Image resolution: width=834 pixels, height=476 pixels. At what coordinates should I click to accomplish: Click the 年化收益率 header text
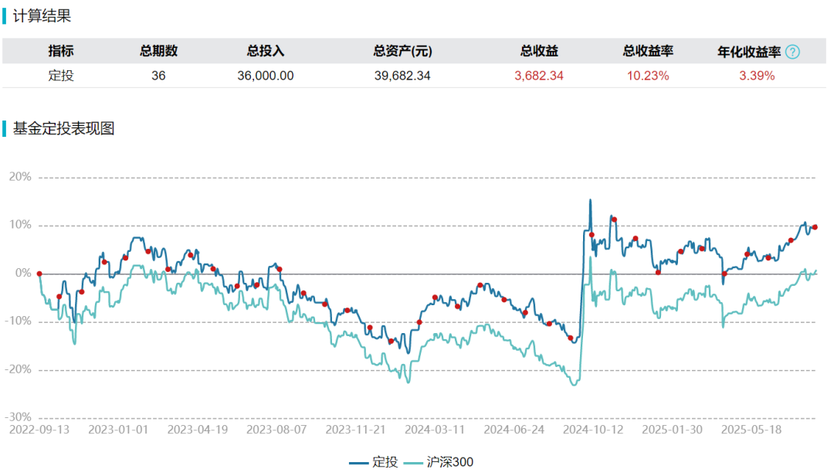[749, 52]
